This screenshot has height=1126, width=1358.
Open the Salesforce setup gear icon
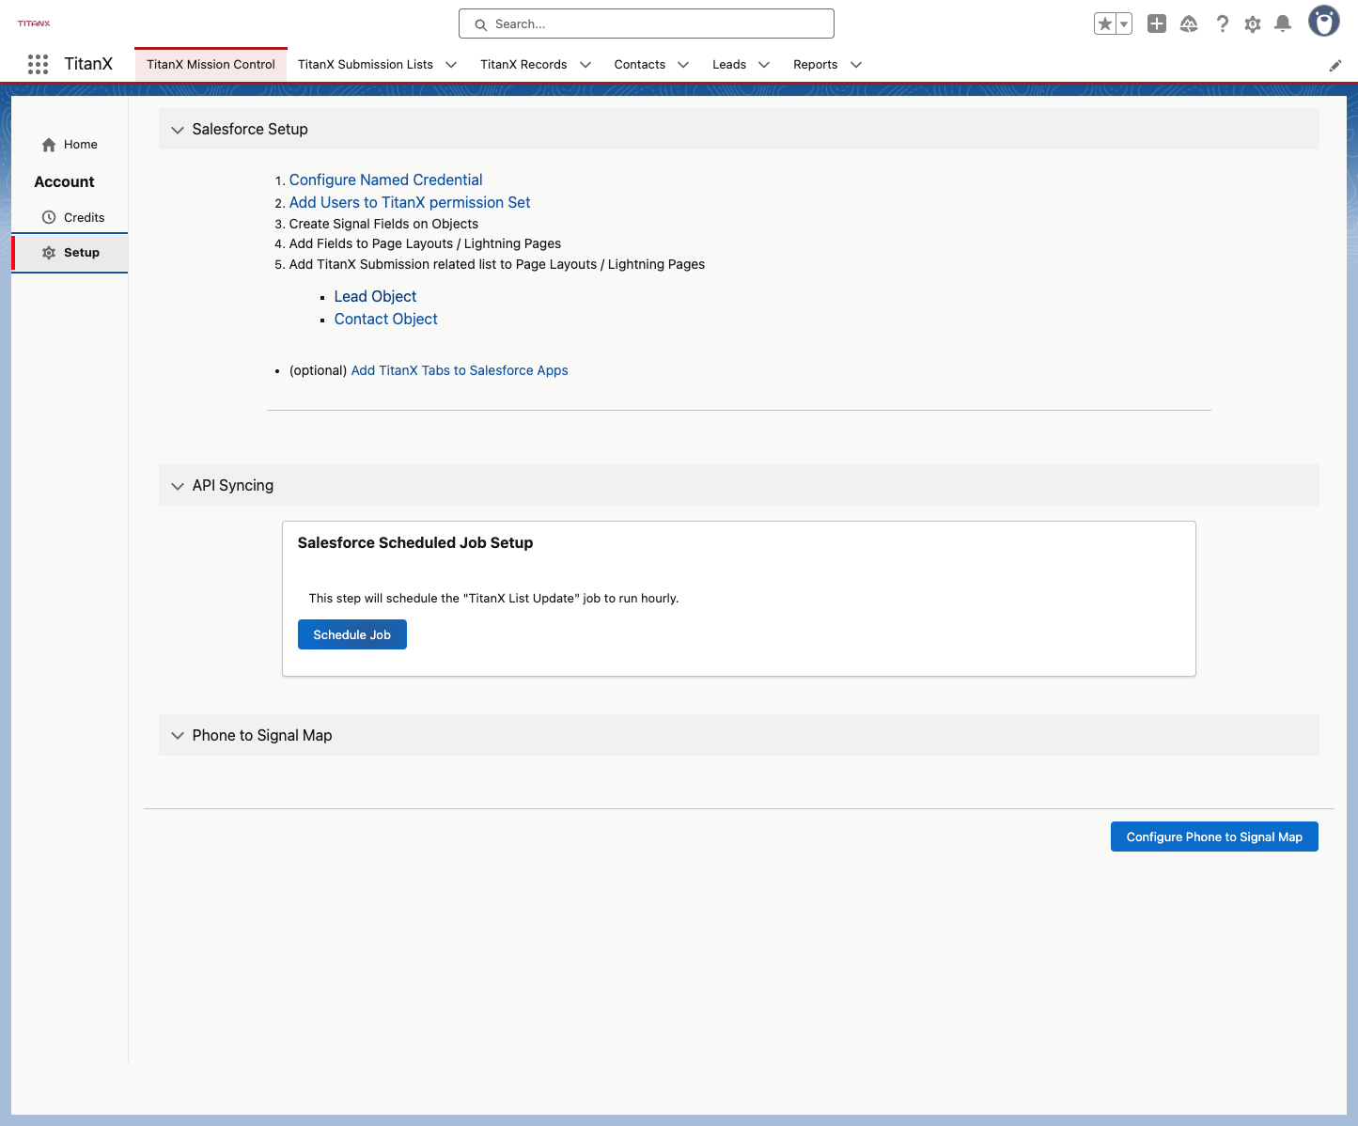[1253, 24]
